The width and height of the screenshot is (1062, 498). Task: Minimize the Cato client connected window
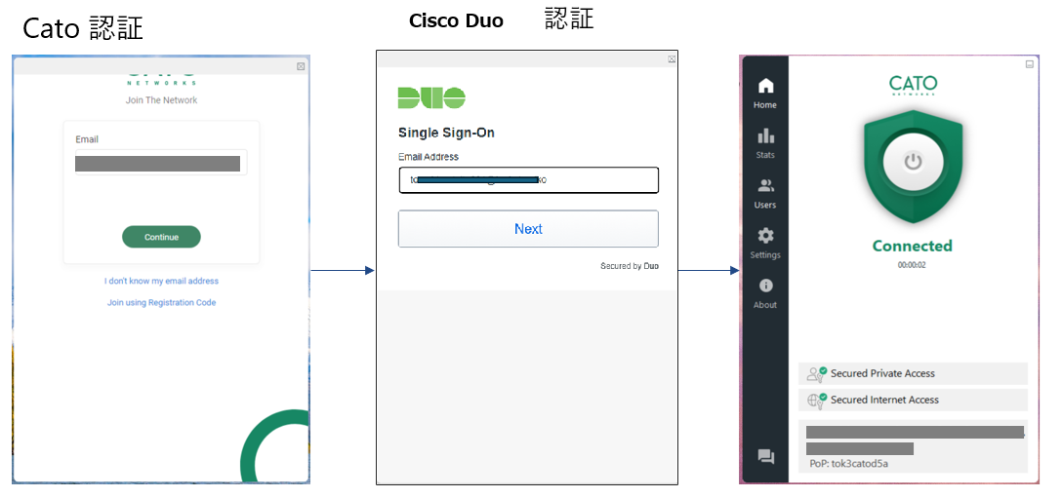tap(1030, 64)
